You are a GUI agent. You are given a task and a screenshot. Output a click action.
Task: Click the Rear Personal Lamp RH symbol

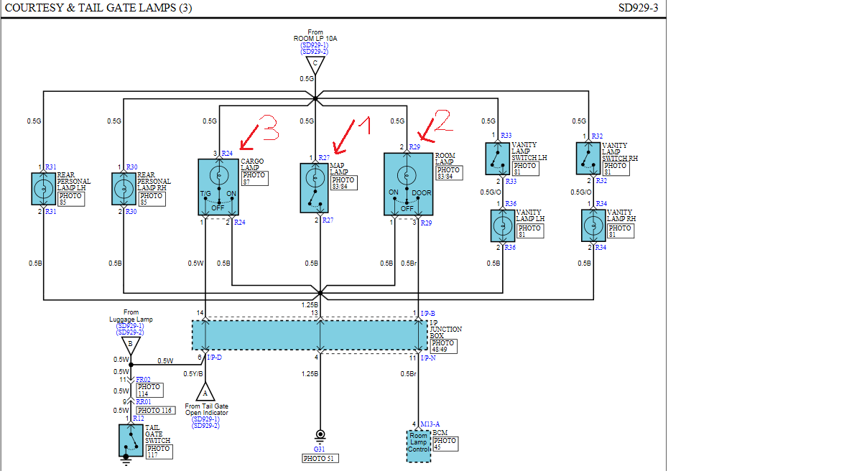pos(125,189)
